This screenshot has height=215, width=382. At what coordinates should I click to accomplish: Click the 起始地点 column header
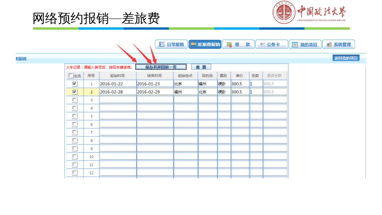coord(186,76)
